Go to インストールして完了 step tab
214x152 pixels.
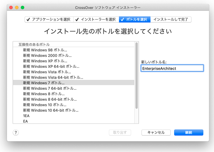(x=171, y=19)
